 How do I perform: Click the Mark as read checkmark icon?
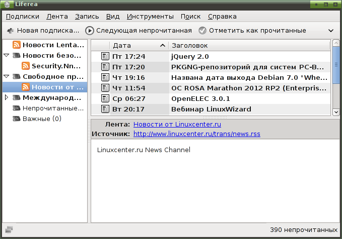click(202, 31)
